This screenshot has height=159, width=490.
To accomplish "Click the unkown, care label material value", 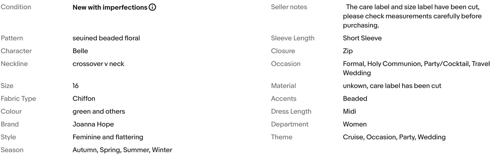I will pos(392,86).
